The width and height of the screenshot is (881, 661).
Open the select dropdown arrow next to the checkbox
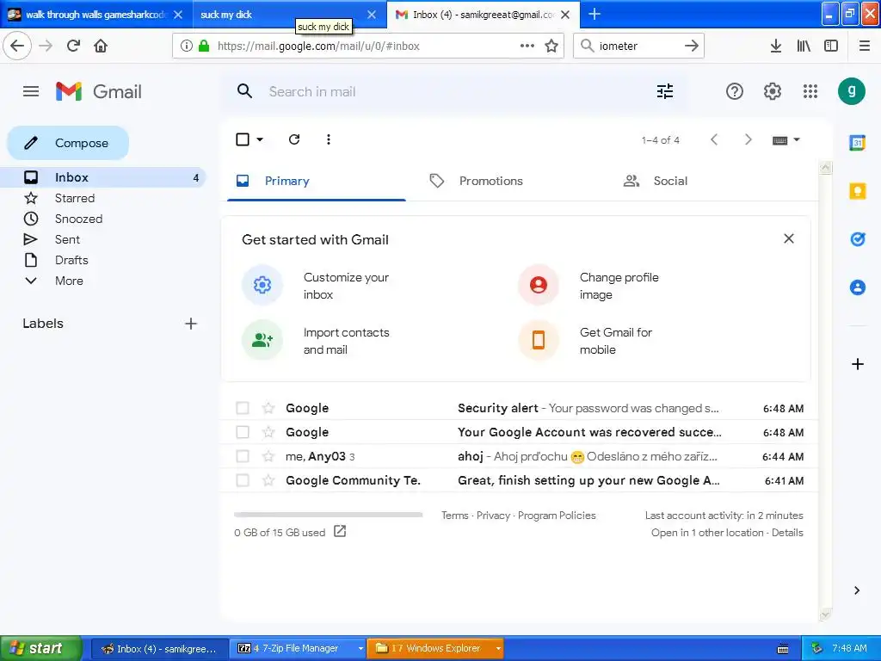(260, 139)
